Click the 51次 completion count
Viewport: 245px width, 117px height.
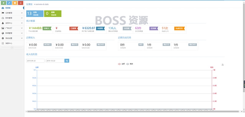coord(165,28)
